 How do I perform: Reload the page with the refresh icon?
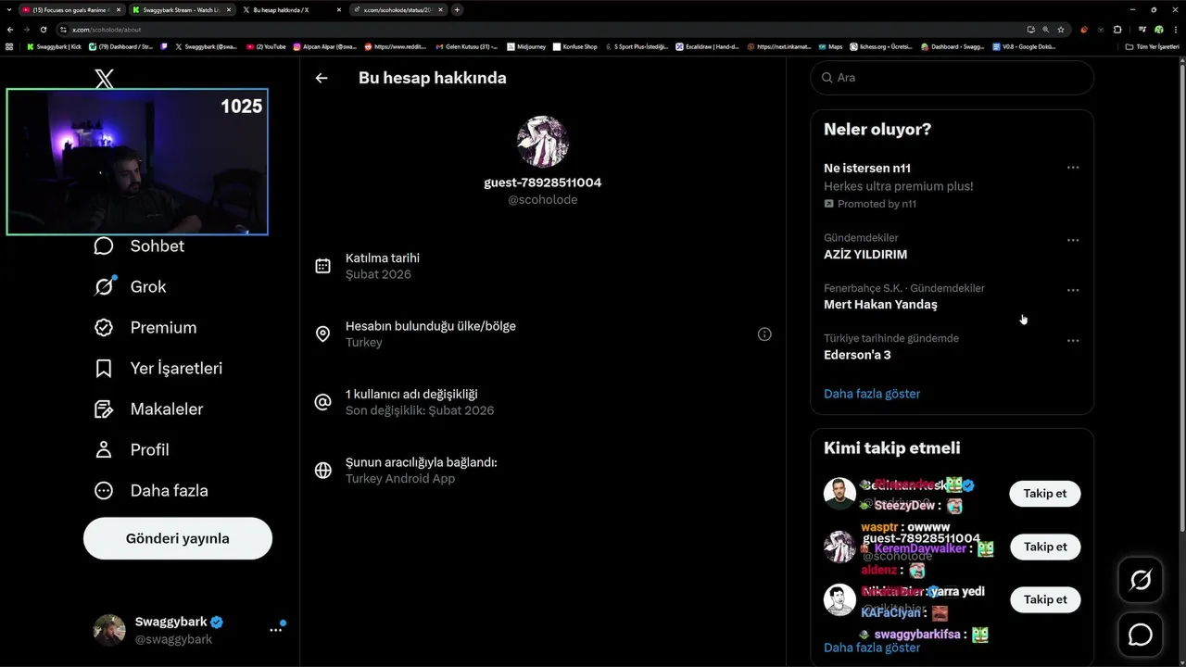[43, 29]
